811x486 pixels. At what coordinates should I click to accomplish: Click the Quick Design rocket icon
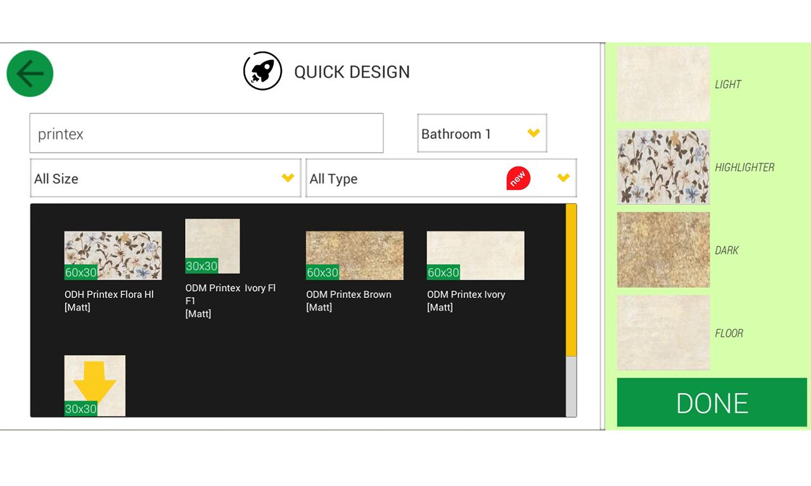[262, 71]
